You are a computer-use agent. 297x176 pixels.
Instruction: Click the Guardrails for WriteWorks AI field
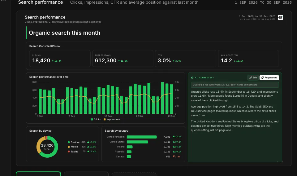[235, 85]
